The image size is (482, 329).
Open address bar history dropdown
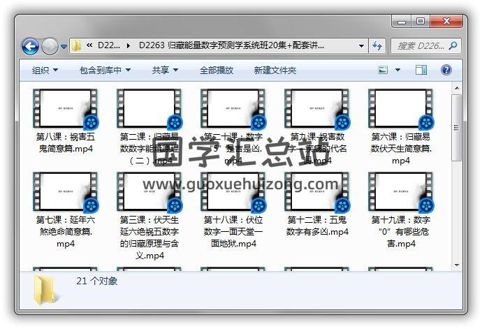click(362, 46)
